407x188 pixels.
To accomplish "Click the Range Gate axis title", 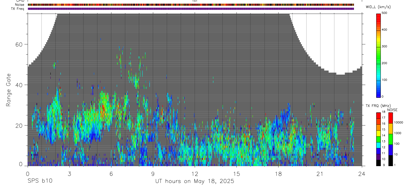I will (9, 90).
